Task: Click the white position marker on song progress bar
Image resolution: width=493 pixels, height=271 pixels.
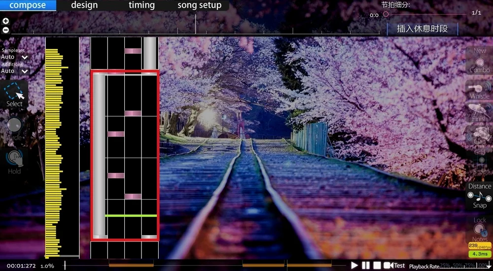Action: pos(65,266)
